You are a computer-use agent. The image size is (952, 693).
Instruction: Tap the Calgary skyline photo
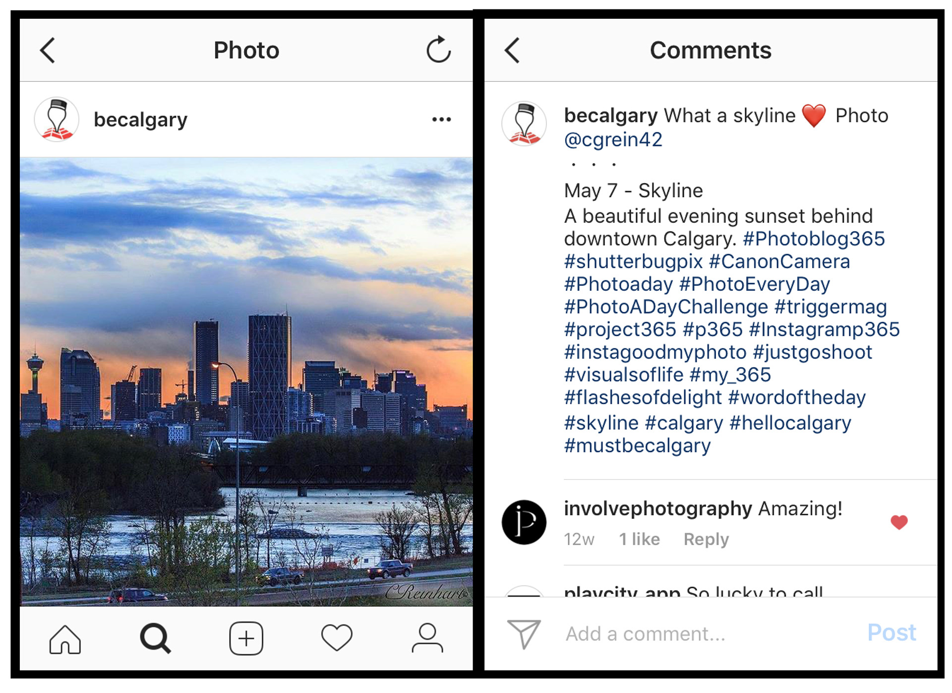pos(246,381)
